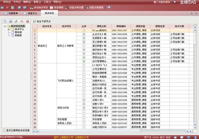Click the new-item icon above the tree panel
199x139 pixels.
click(x=5, y=21)
